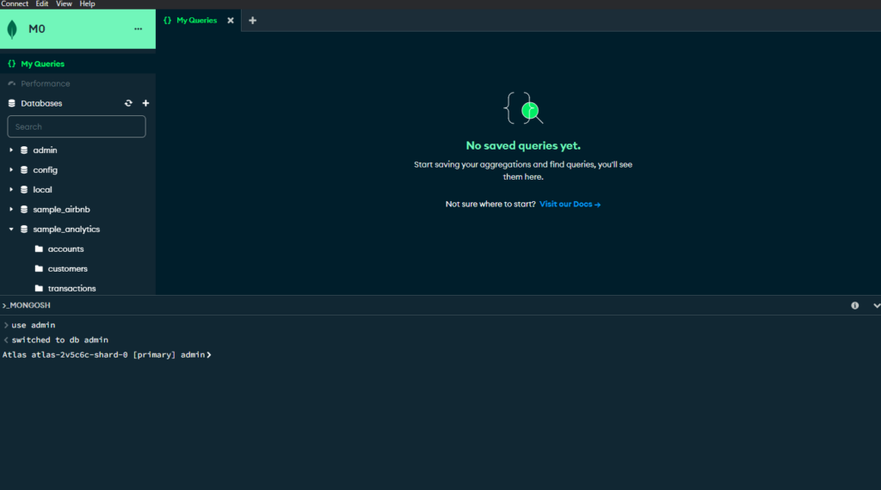Click 'No saved queries yet.' heading
Image resolution: width=881 pixels, height=490 pixels.
[523, 146]
